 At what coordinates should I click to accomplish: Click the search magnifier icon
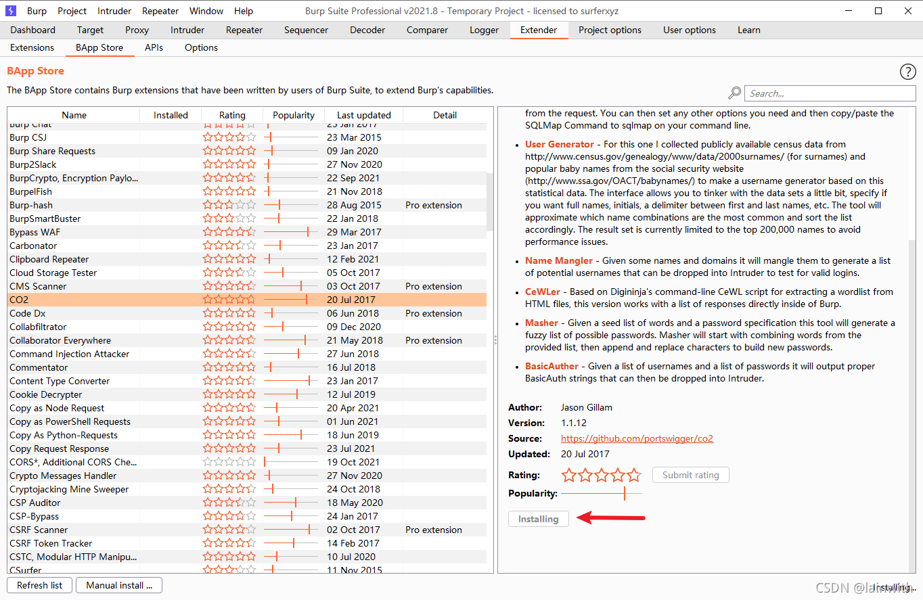(x=734, y=93)
